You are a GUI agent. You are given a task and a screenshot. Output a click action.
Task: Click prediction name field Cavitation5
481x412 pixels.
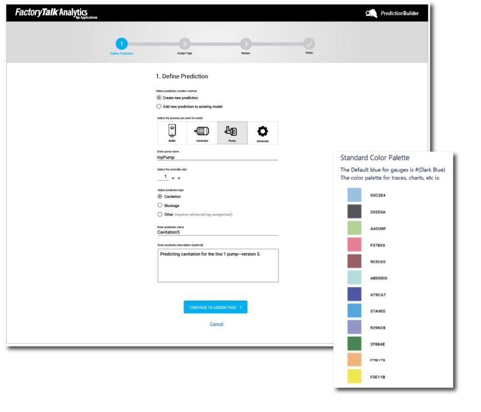coord(217,232)
